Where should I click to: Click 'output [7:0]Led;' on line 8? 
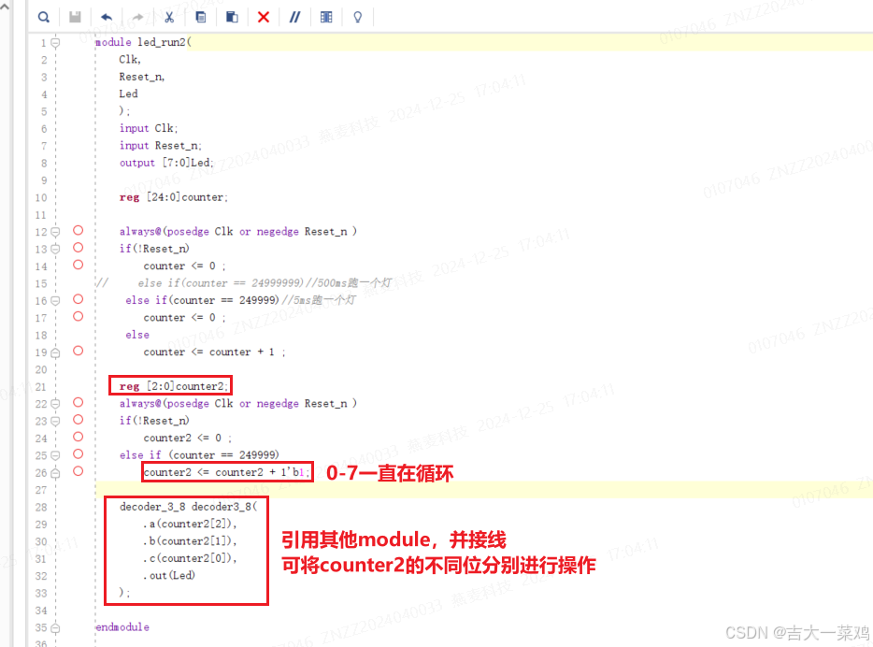pyautogui.click(x=166, y=163)
